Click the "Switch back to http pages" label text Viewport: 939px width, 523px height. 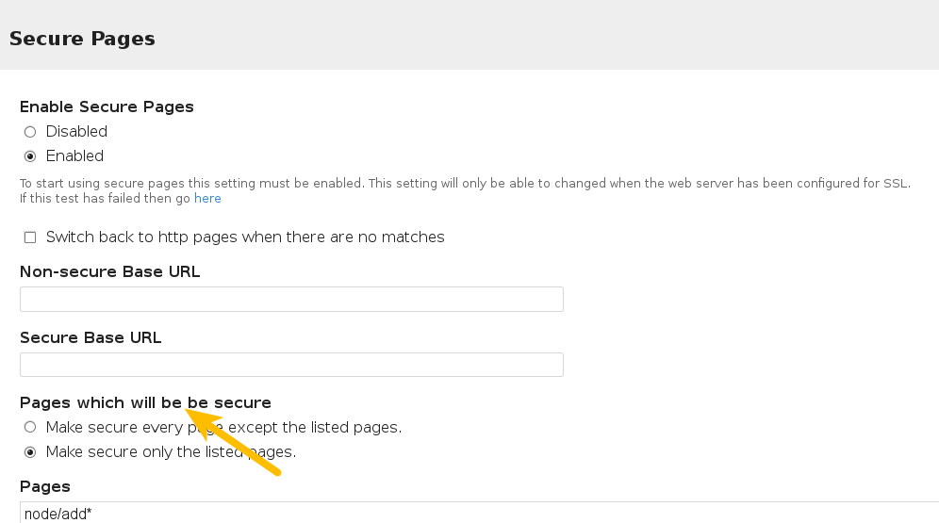click(245, 237)
